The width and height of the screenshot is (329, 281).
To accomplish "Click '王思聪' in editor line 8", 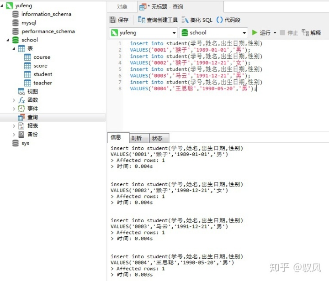I will (184, 88).
